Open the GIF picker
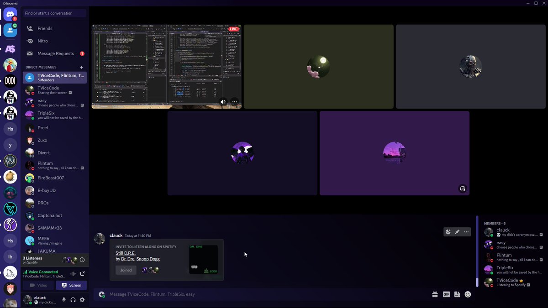 446,294
